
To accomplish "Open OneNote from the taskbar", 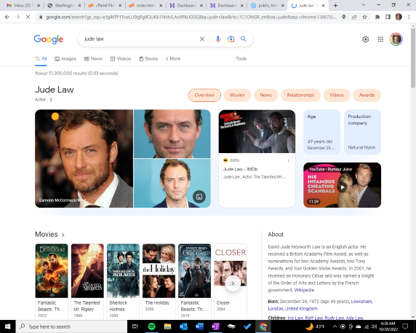I will pyautogui.click(x=215, y=326).
